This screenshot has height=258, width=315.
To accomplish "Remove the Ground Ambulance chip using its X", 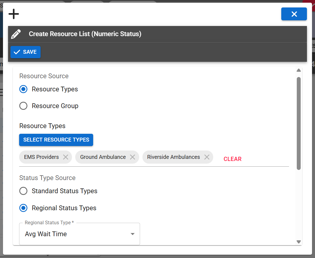I will coord(133,157).
